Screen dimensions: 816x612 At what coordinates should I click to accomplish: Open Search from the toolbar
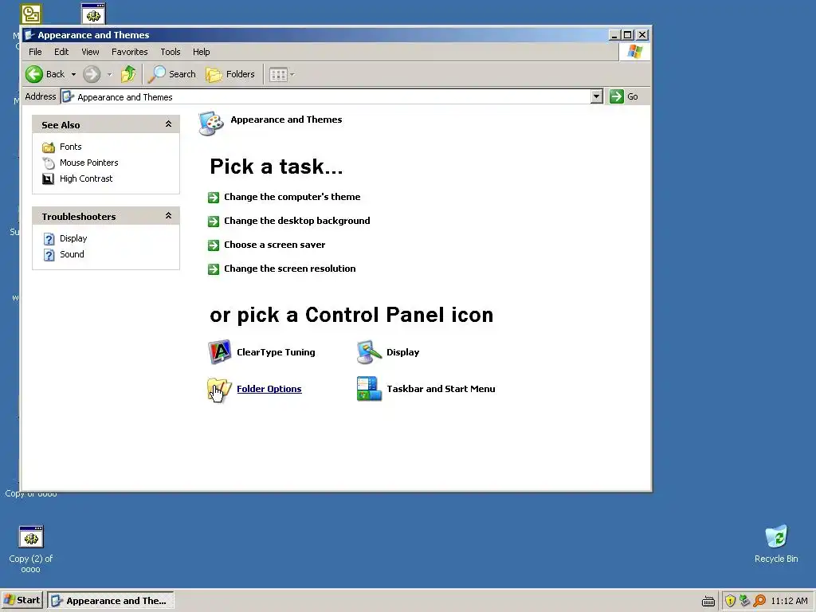point(172,74)
